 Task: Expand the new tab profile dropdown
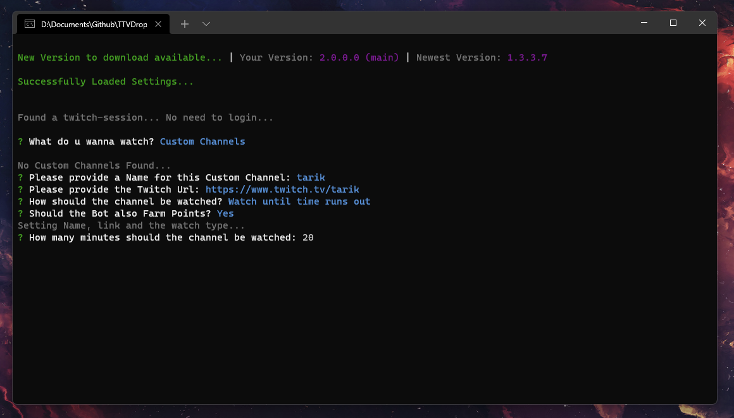tap(206, 24)
